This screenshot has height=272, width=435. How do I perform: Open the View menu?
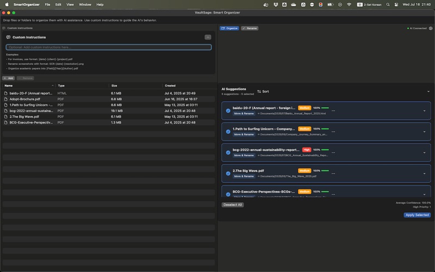point(70,4)
